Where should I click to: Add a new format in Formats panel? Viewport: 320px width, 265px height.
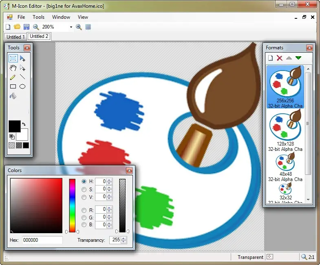coord(270,58)
